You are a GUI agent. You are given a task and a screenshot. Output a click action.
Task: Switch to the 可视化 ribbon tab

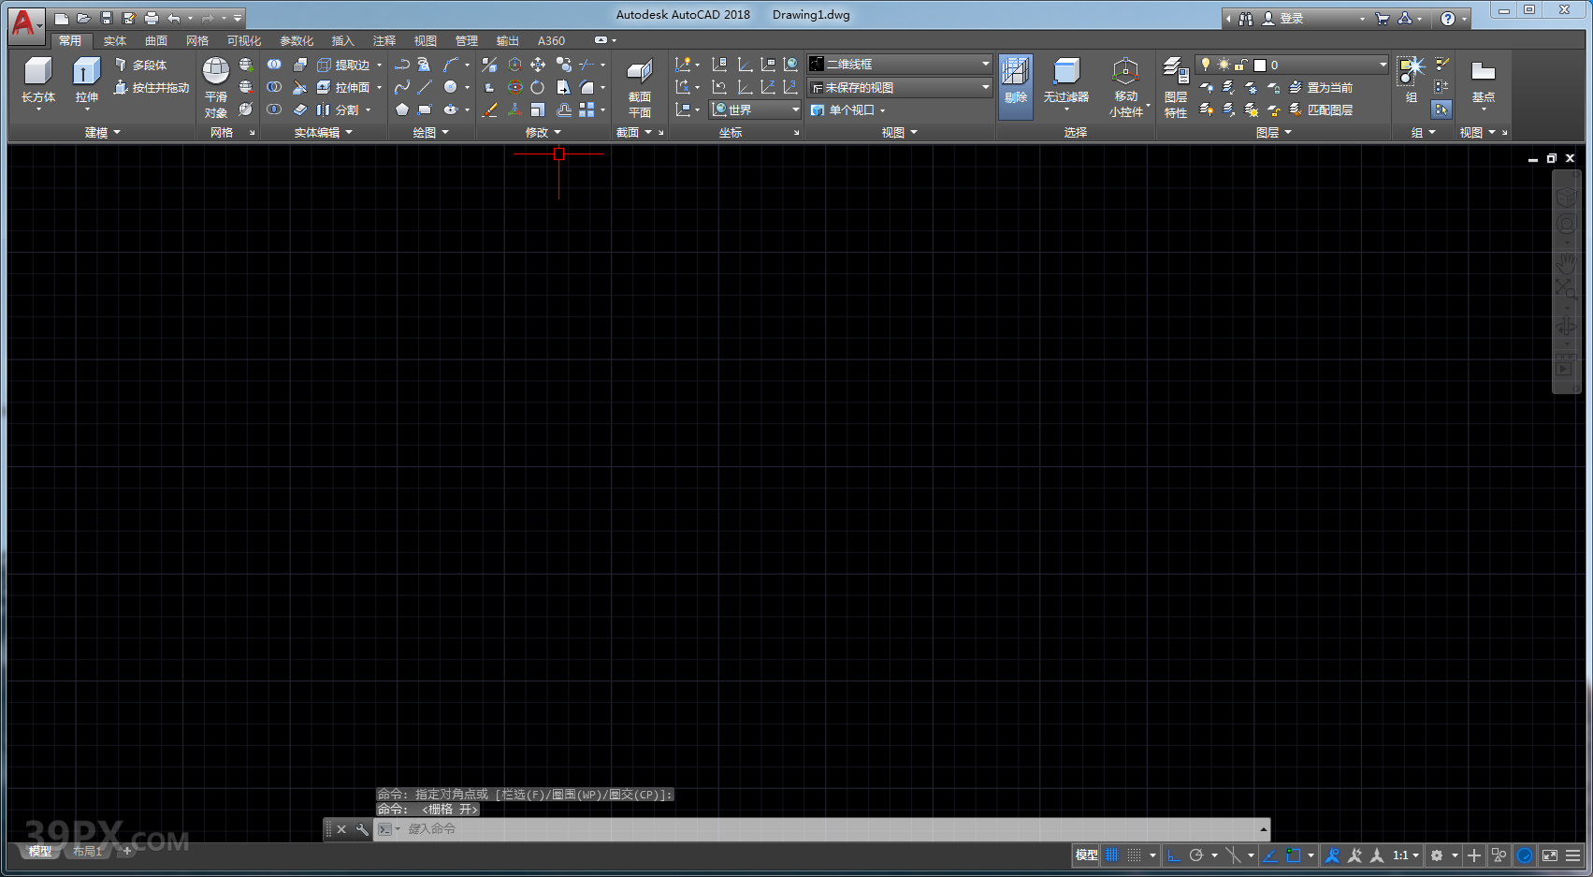244,40
